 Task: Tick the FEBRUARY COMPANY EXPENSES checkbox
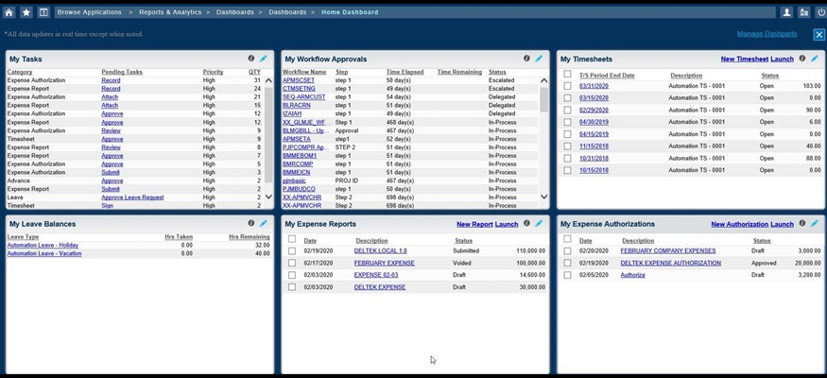567,251
